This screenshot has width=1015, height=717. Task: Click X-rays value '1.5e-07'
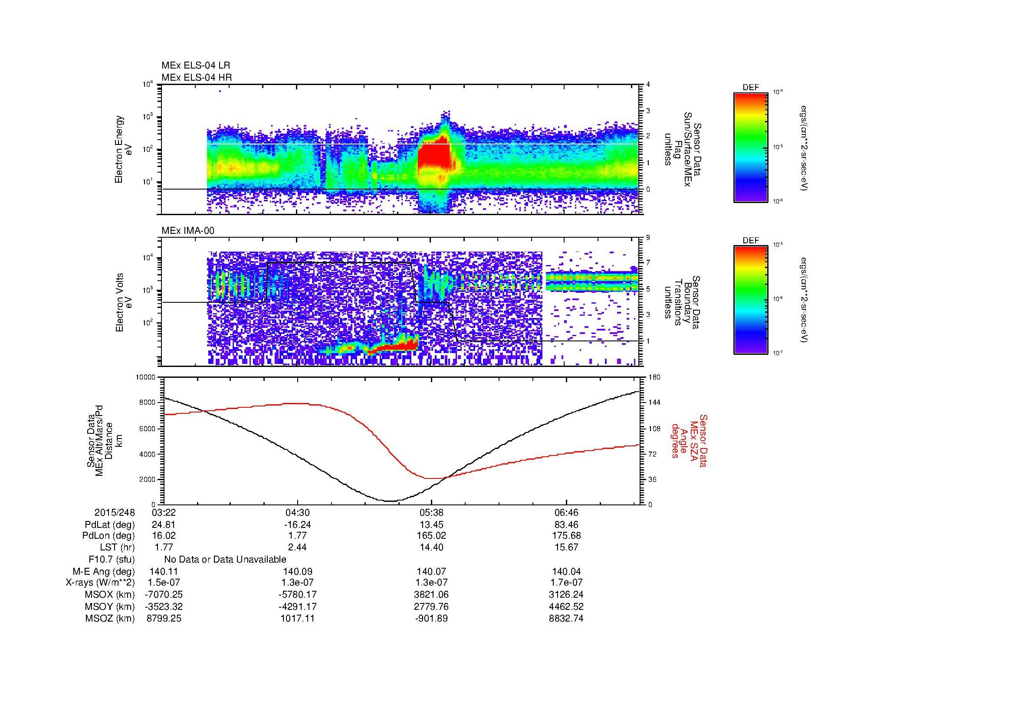click(x=164, y=583)
